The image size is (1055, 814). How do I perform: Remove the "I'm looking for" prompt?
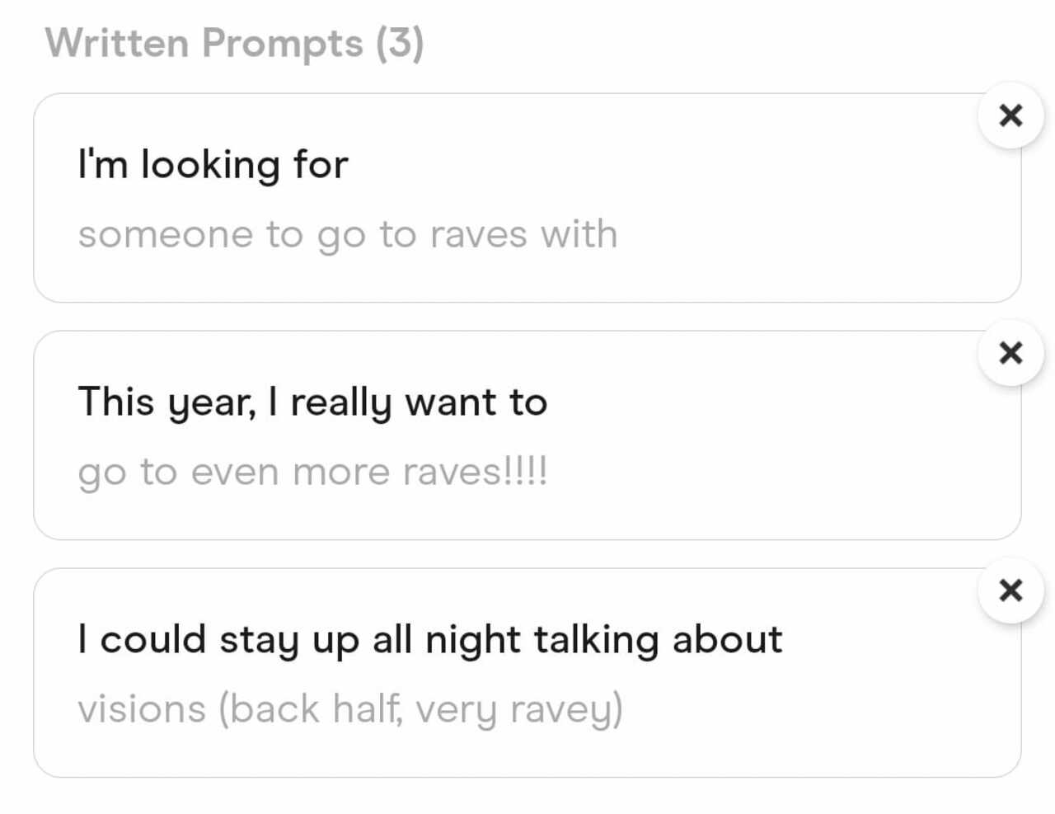click(x=1010, y=115)
